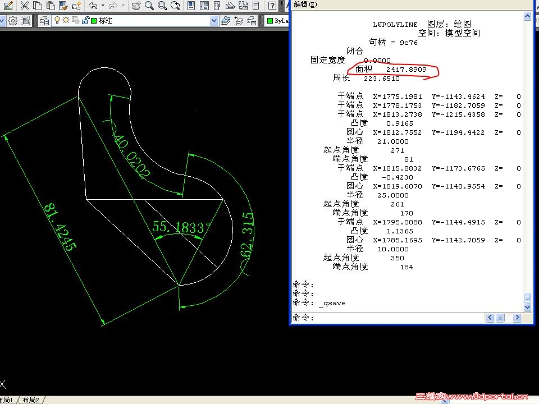Open the Layer States Manager icon
Viewport: 539px width, 404px height.
252,21
